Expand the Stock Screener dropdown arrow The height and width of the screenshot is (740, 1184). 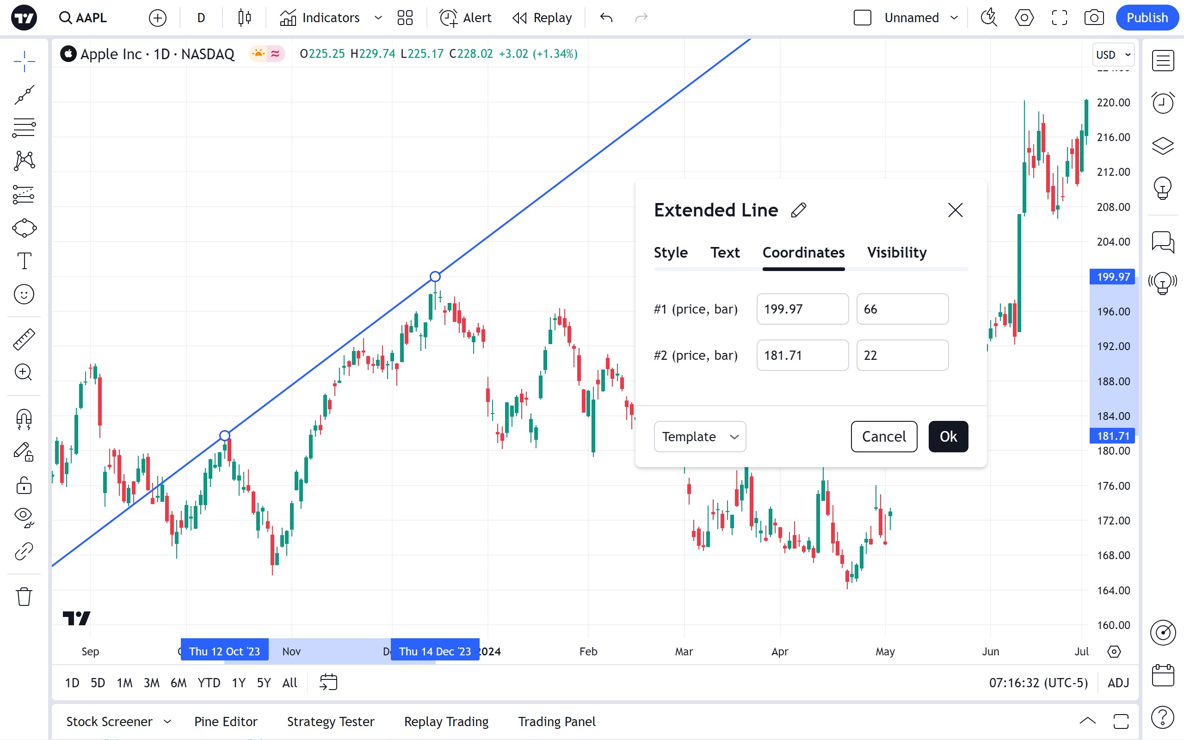167,721
